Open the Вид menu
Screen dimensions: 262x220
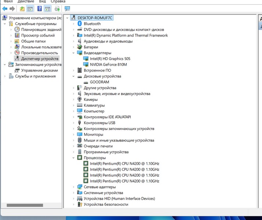tap(43, 1)
